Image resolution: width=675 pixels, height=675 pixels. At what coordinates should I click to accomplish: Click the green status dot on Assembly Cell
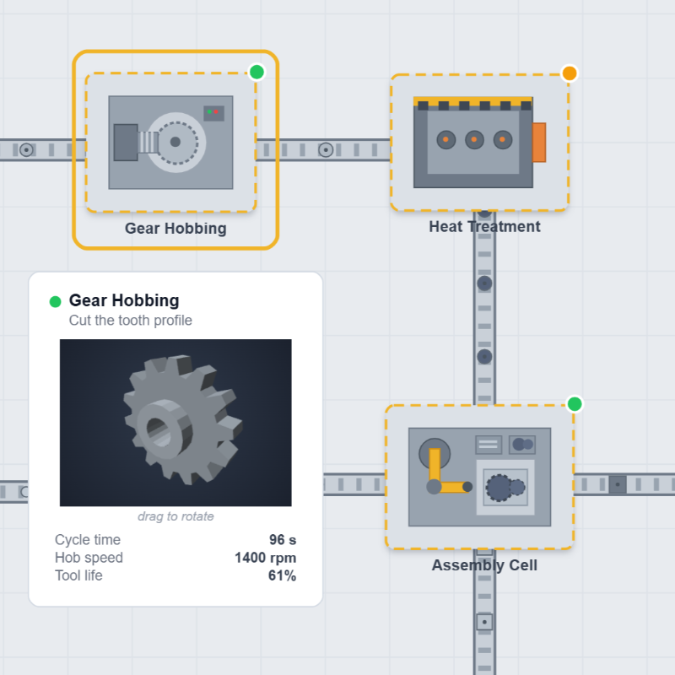click(575, 404)
